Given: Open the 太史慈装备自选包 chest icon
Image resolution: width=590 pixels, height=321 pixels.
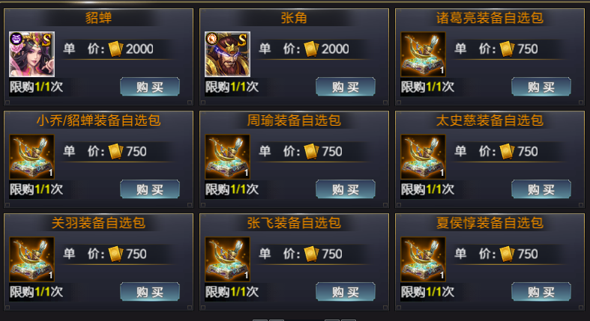Looking at the screenshot, I should [424, 156].
